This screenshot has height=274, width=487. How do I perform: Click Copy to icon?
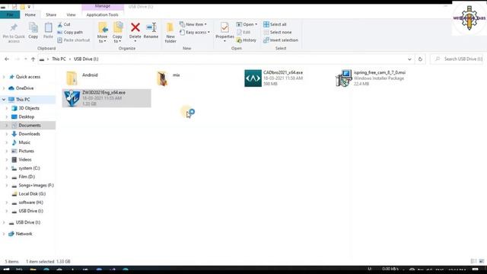click(x=118, y=27)
